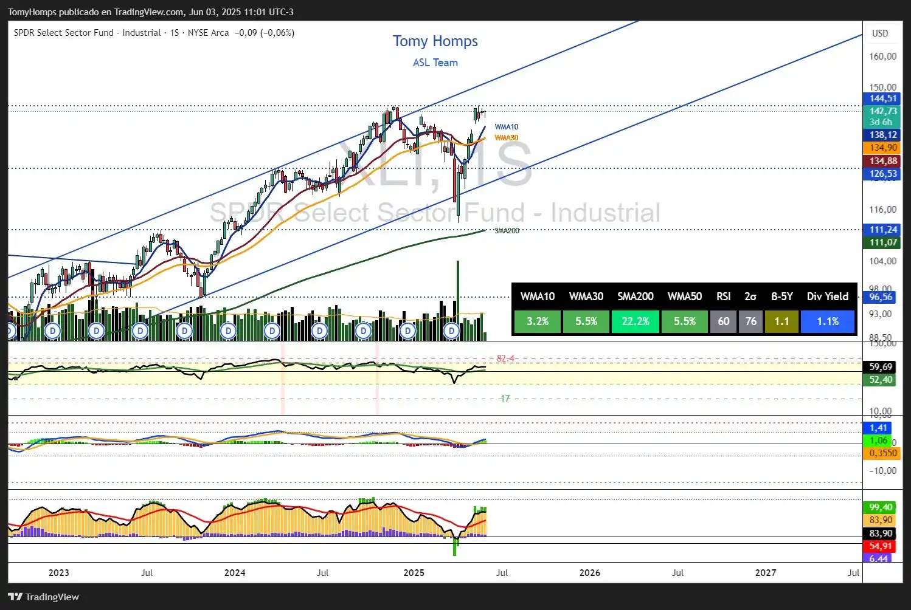Click the WMA30 header in stats table
This screenshot has width=911, height=610.
(x=586, y=296)
